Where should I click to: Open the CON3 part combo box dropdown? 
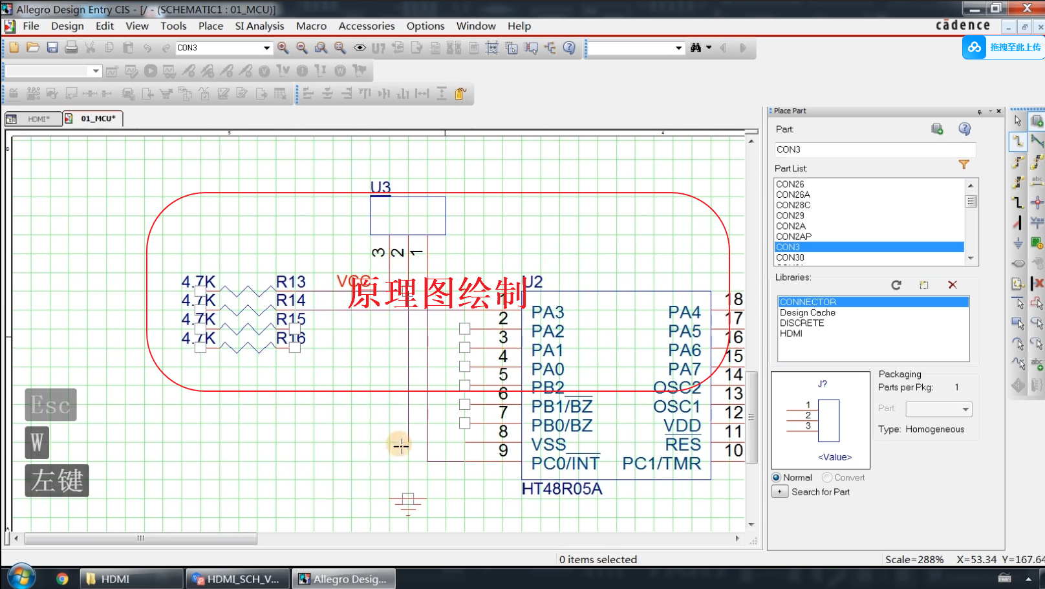[266, 48]
